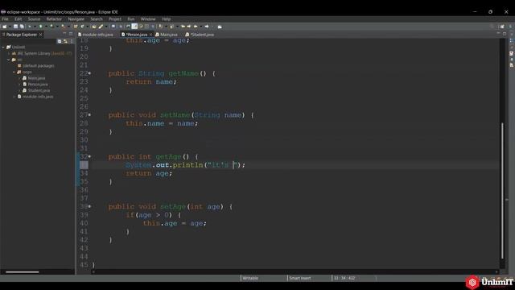Navigate Back with the left arrow icon

(196, 27)
